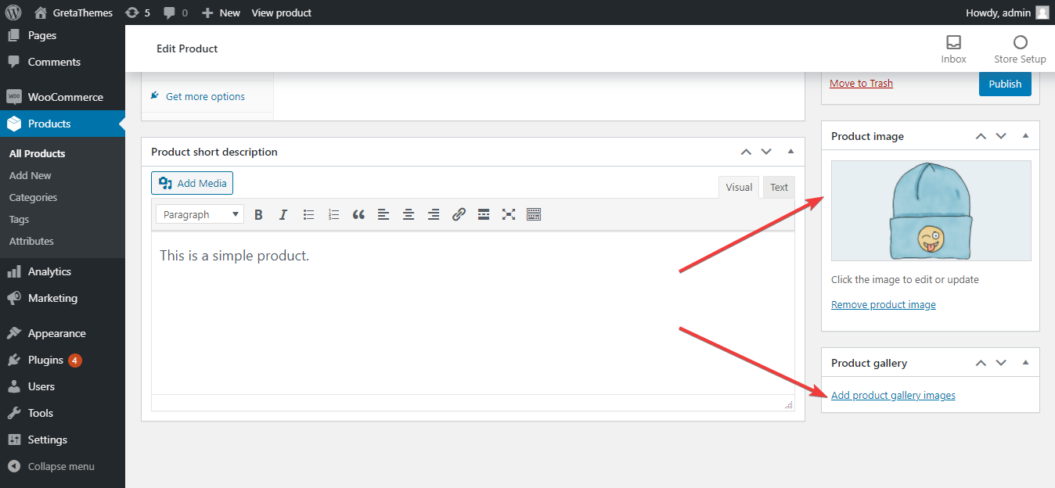Open Marketing in sidebar
1055x488 pixels.
[x=63, y=298]
